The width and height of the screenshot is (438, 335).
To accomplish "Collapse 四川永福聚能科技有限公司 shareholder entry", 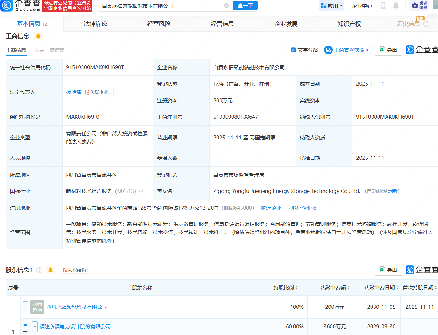I will [x=25, y=307].
